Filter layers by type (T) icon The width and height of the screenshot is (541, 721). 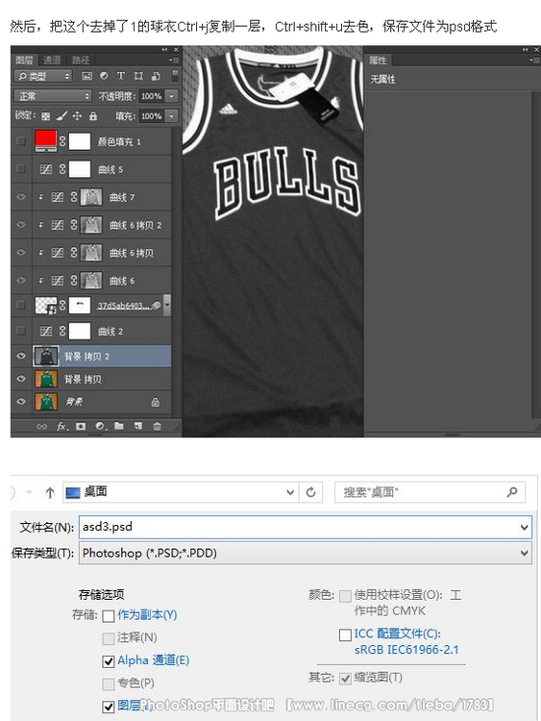(121, 76)
